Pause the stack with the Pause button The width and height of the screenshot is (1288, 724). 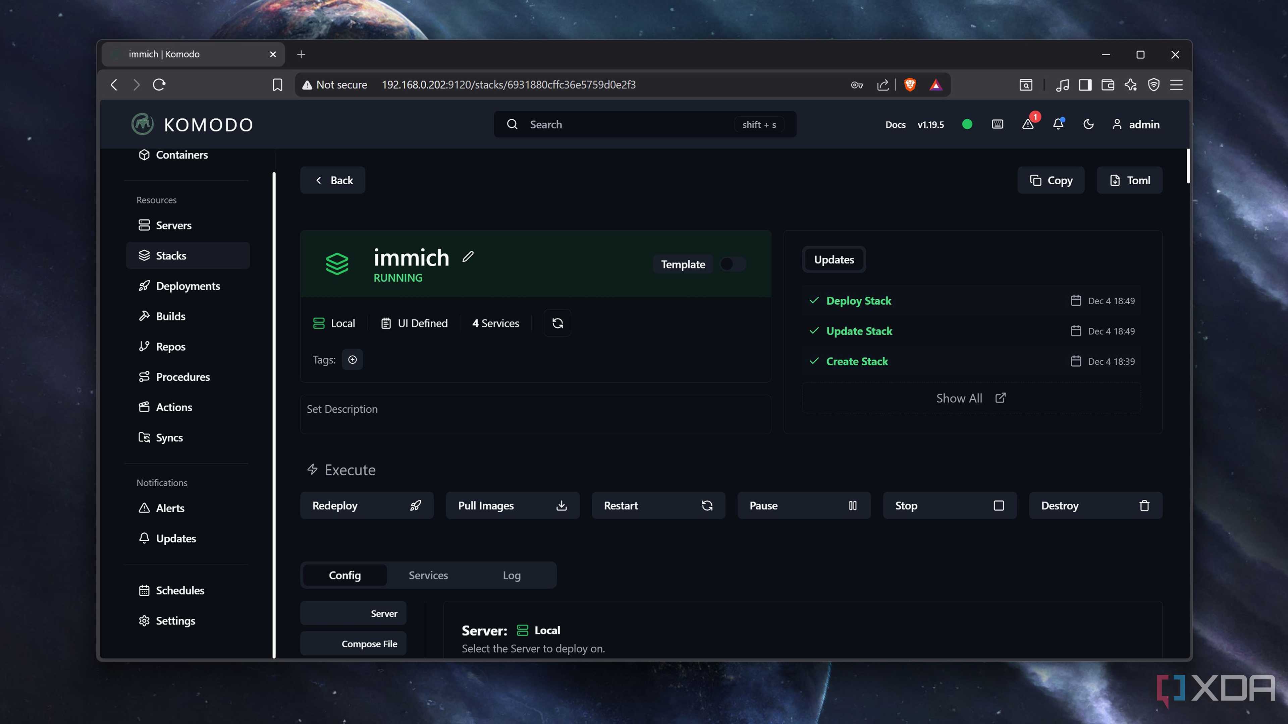[x=804, y=506]
